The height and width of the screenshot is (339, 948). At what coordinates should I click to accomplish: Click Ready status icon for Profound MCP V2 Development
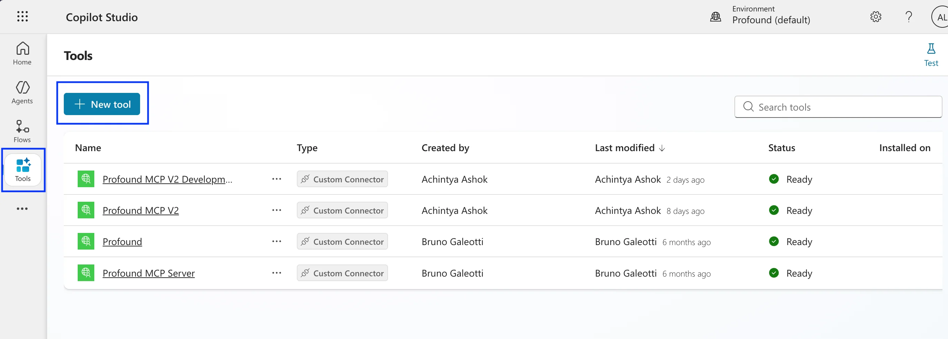coord(774,179)
